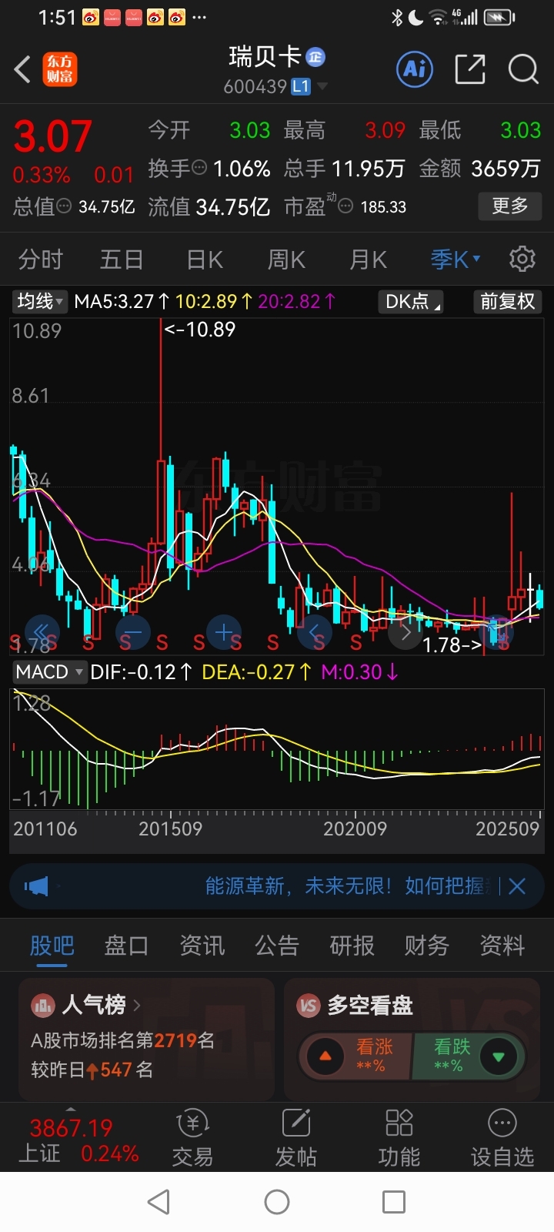Move chart left with single arrow button
554x1232 pixels.
pyautogui.click(x=315, y=634)
